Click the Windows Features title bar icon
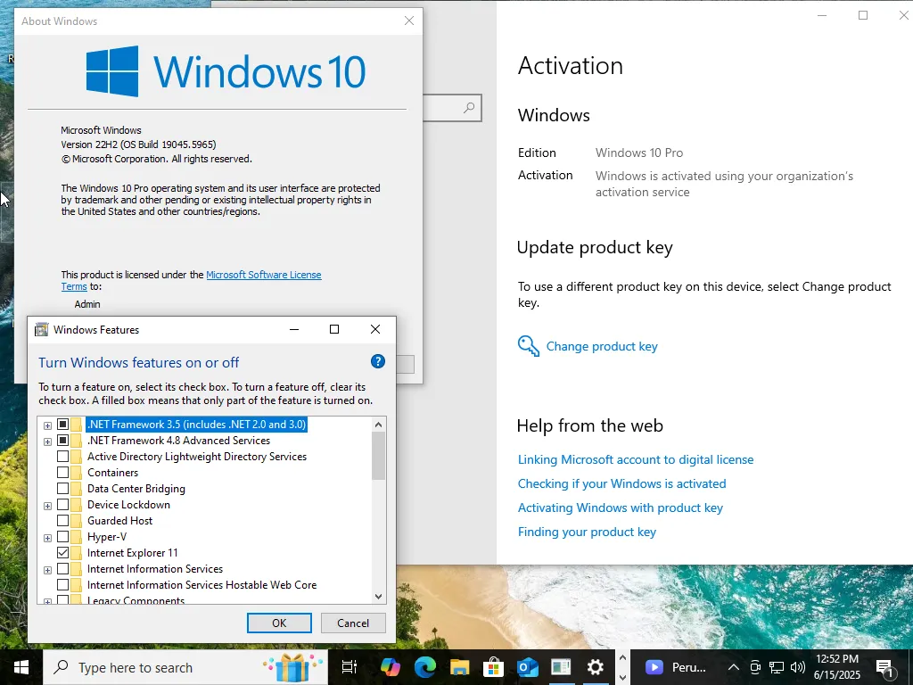Screen dimensions: 913x685 tap(41, 330)
